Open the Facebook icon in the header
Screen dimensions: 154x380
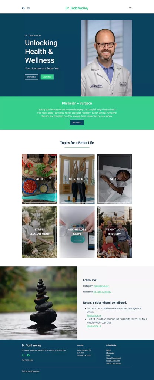23,8
